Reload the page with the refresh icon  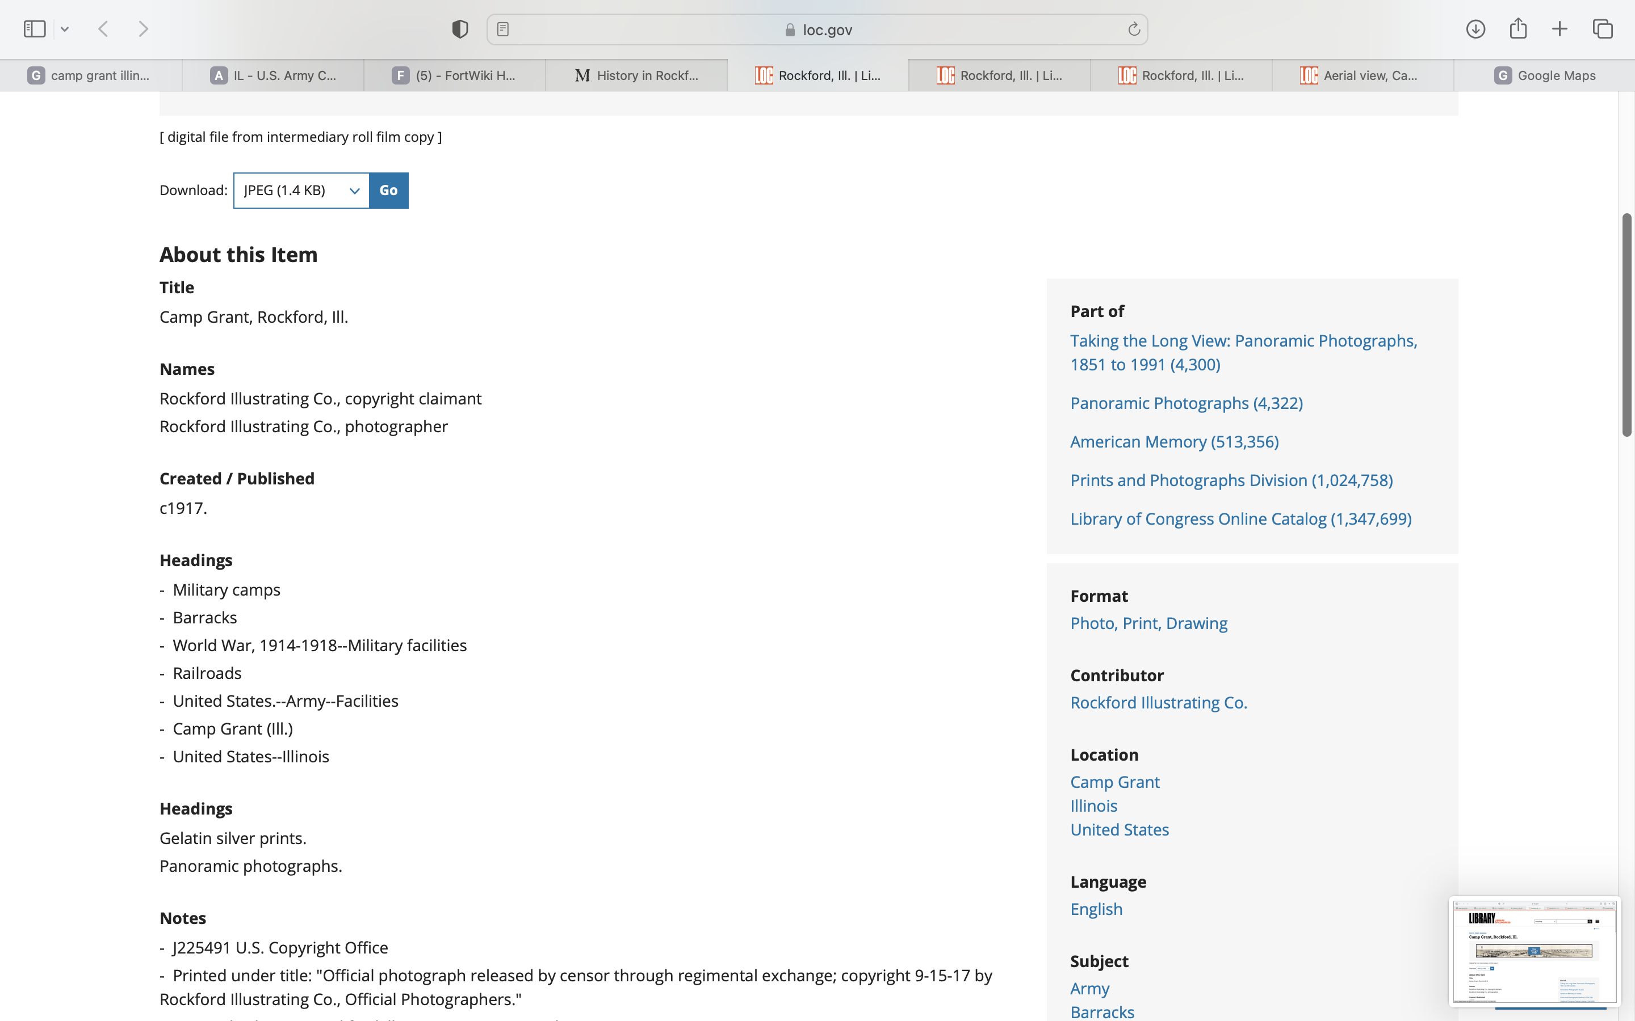point(1134,29)
